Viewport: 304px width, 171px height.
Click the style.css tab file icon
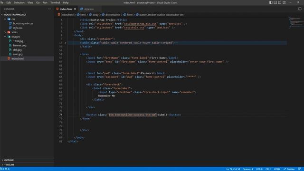(81, 9)
